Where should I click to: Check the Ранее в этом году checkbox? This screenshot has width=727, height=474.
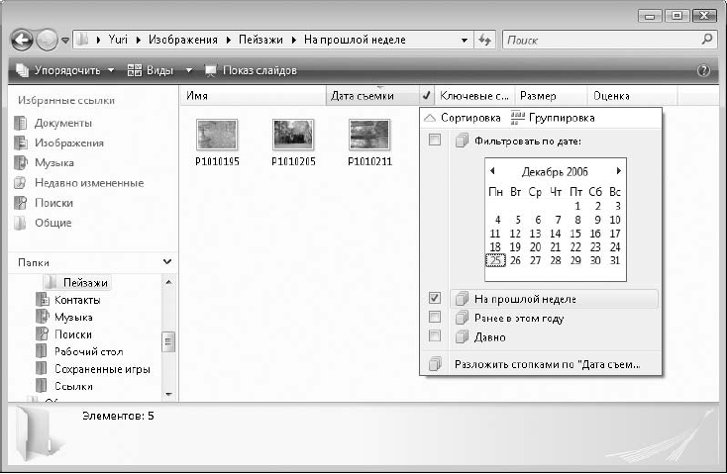(x=434, y=318)
